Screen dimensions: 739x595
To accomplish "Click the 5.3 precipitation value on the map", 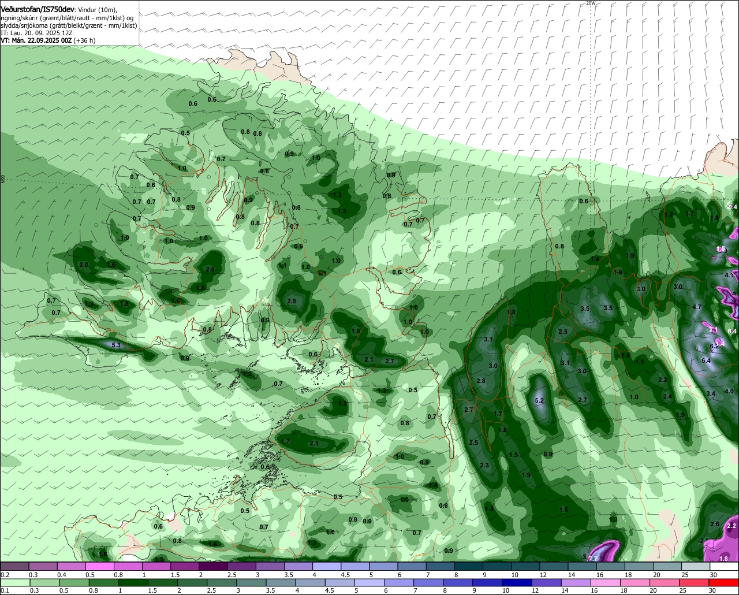I will coord(115,345).
